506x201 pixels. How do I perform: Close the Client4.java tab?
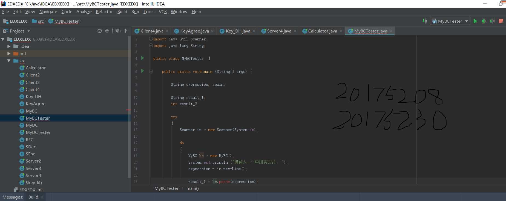coord(167,31)
